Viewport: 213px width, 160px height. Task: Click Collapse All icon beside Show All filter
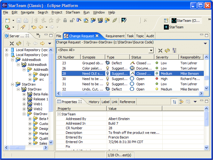pyautogui.click(x=160, y=50)
